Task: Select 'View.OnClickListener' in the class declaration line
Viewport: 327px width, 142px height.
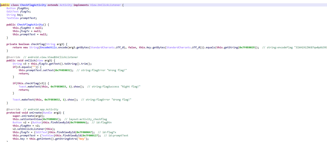Action: [106, 5]
